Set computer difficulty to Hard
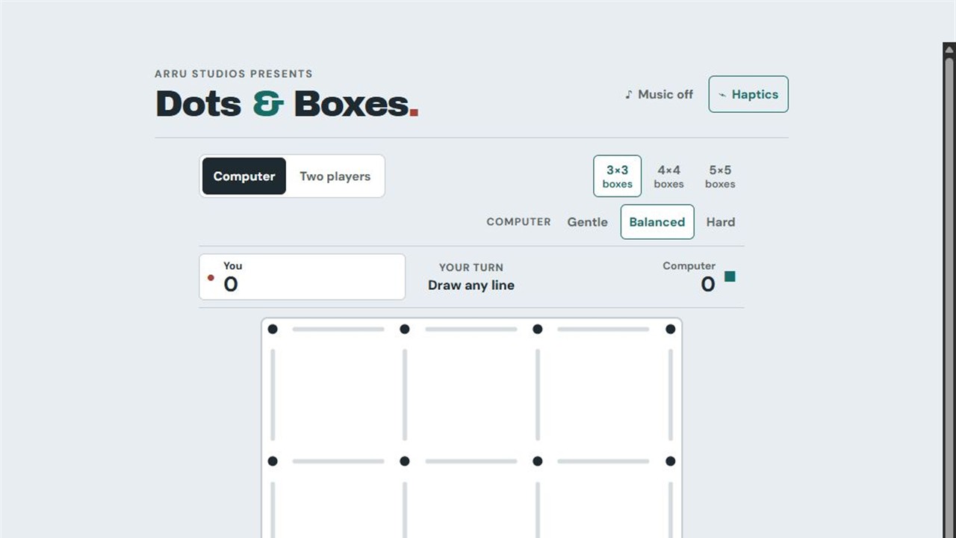This screenshot has width=956, height=538. click(x=721, y=222)
